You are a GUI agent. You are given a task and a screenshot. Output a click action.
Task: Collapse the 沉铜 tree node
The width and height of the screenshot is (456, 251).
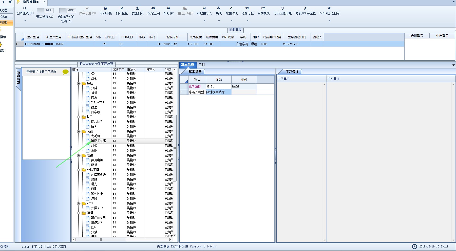coord(79,131)
